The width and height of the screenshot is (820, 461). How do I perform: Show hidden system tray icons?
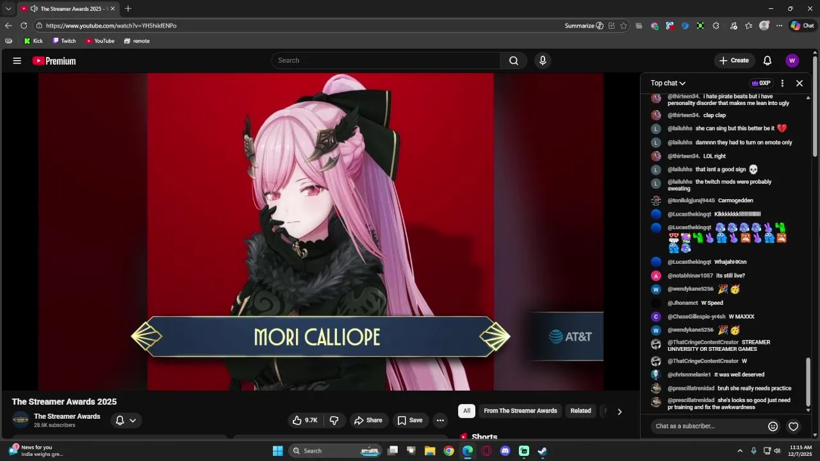coord(740,451)
